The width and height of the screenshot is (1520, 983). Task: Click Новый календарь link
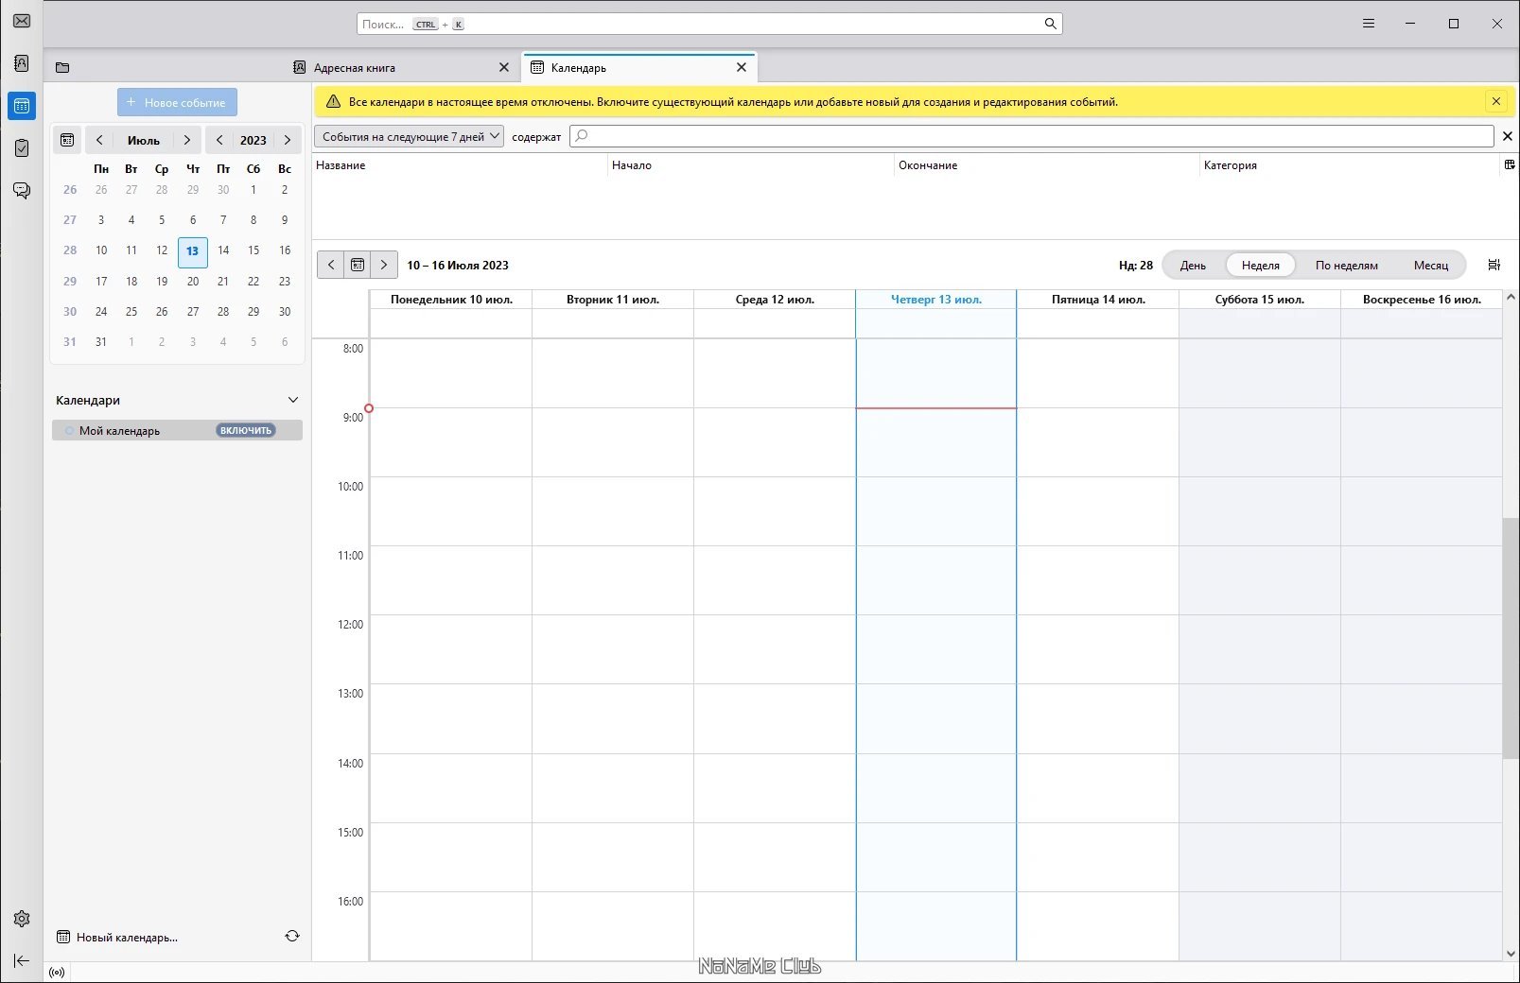[x=127, y=938]
